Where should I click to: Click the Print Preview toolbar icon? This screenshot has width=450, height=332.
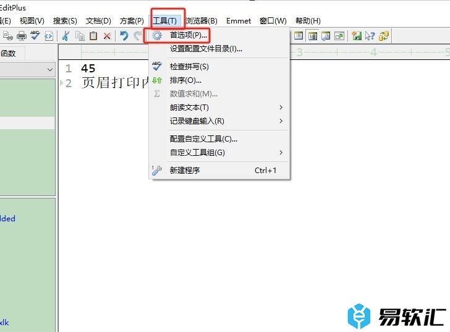pyautogui.click(x=8, y=36)
